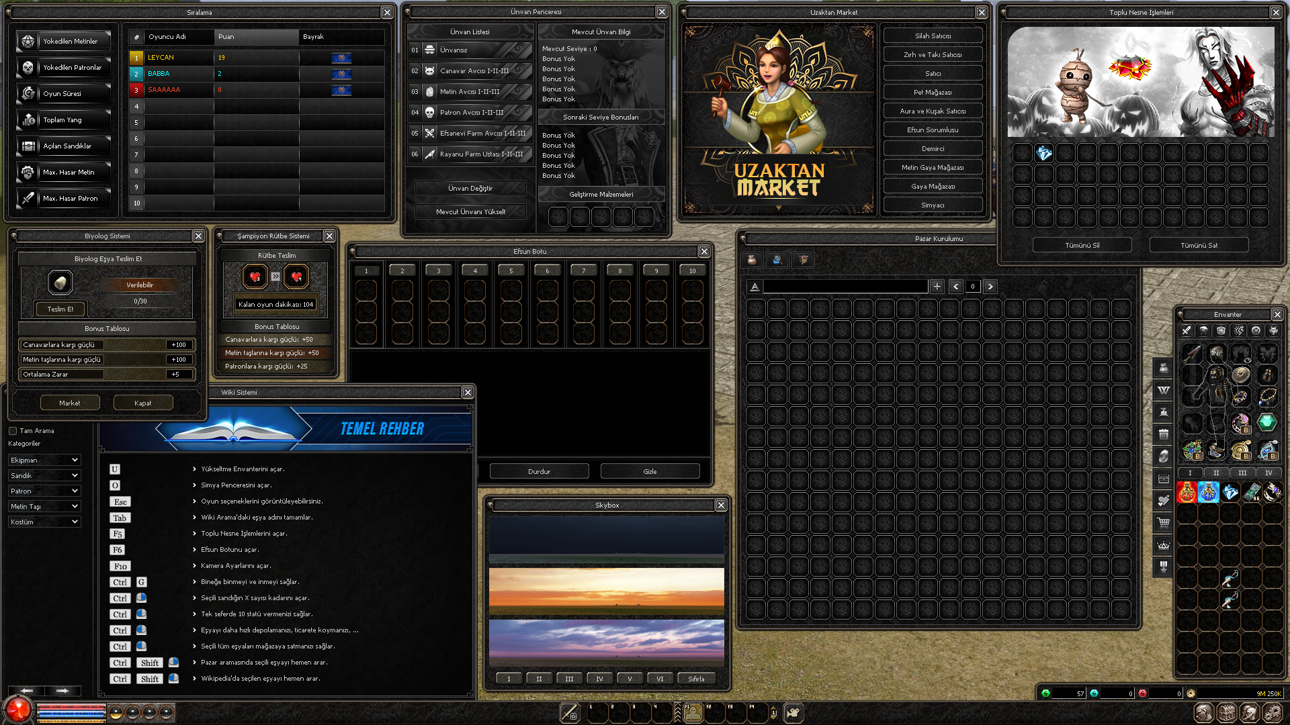The height and width of the screenshot is (725, 1290).
Task: Click the crown icon beside inventory
Action: (1164, 544)
